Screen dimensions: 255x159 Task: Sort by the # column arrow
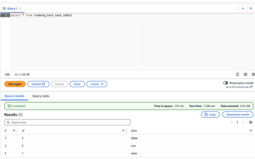(x=14, y=131)
